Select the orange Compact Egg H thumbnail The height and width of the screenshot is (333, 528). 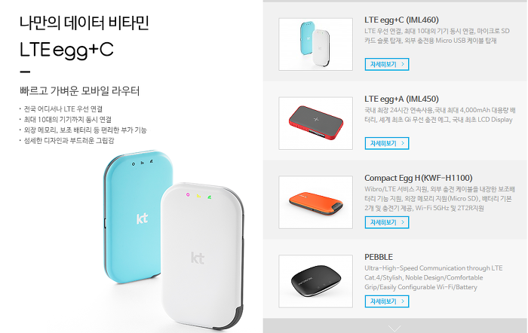315,203
